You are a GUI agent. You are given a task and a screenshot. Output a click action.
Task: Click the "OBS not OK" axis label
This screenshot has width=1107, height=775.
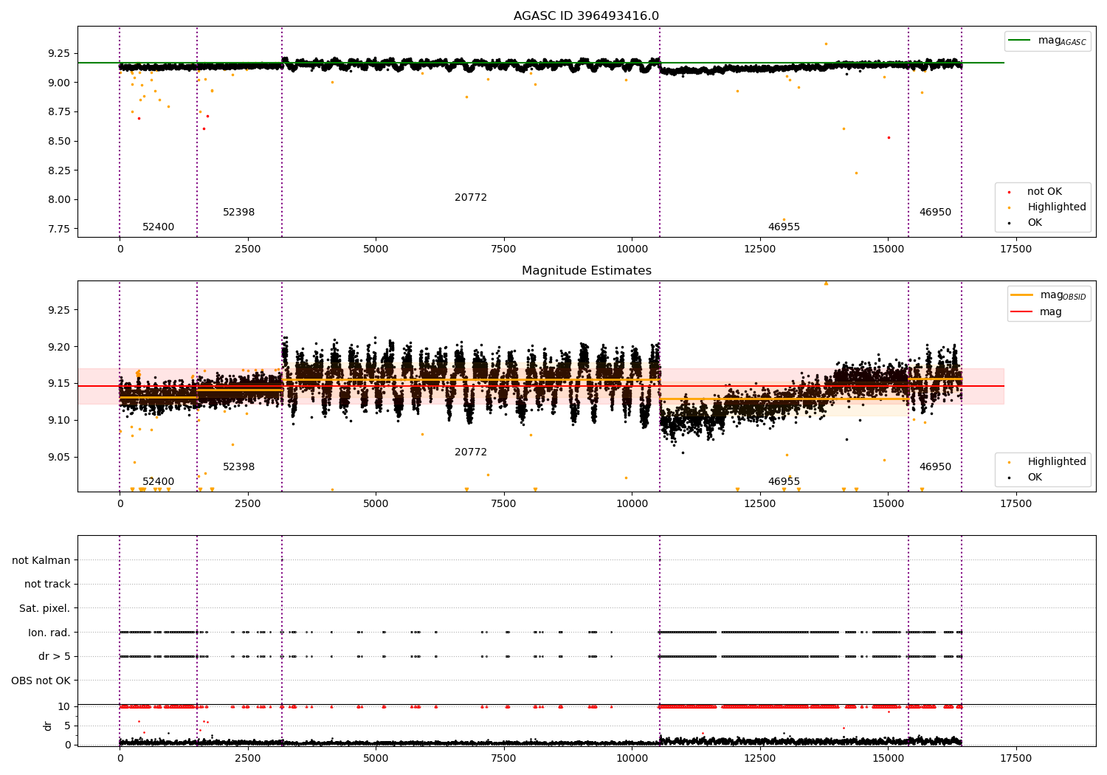tap(41, 681)
